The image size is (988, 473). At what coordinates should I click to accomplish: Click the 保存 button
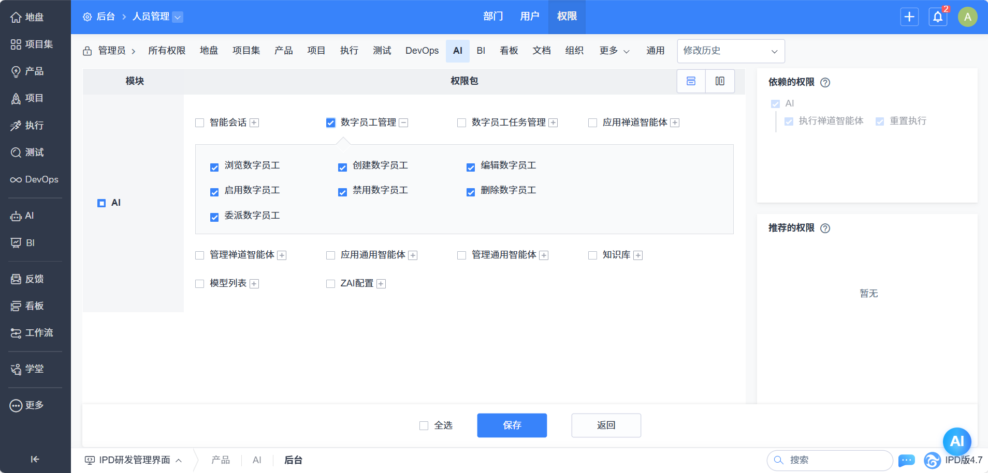tap(512, 425)
